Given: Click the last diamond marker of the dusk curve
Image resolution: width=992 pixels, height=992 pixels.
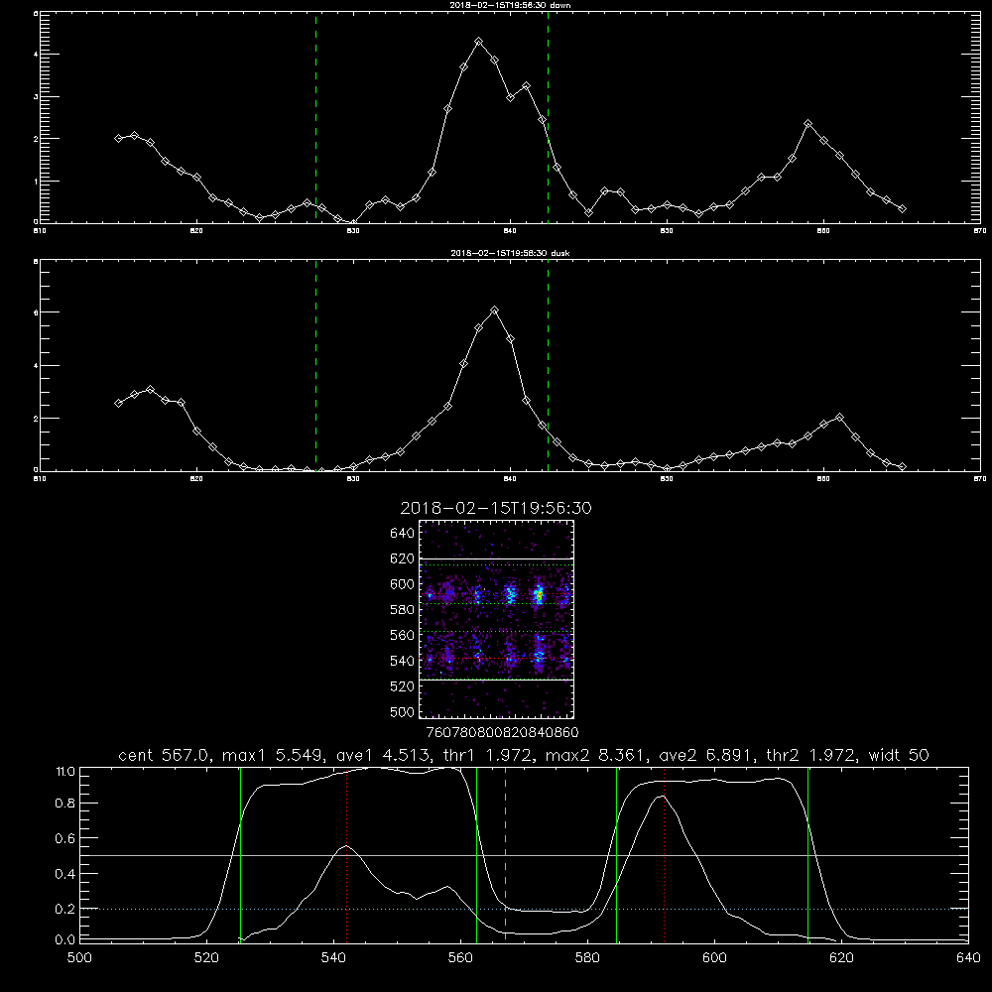Looking at the screenshot, I should point(902,467).
